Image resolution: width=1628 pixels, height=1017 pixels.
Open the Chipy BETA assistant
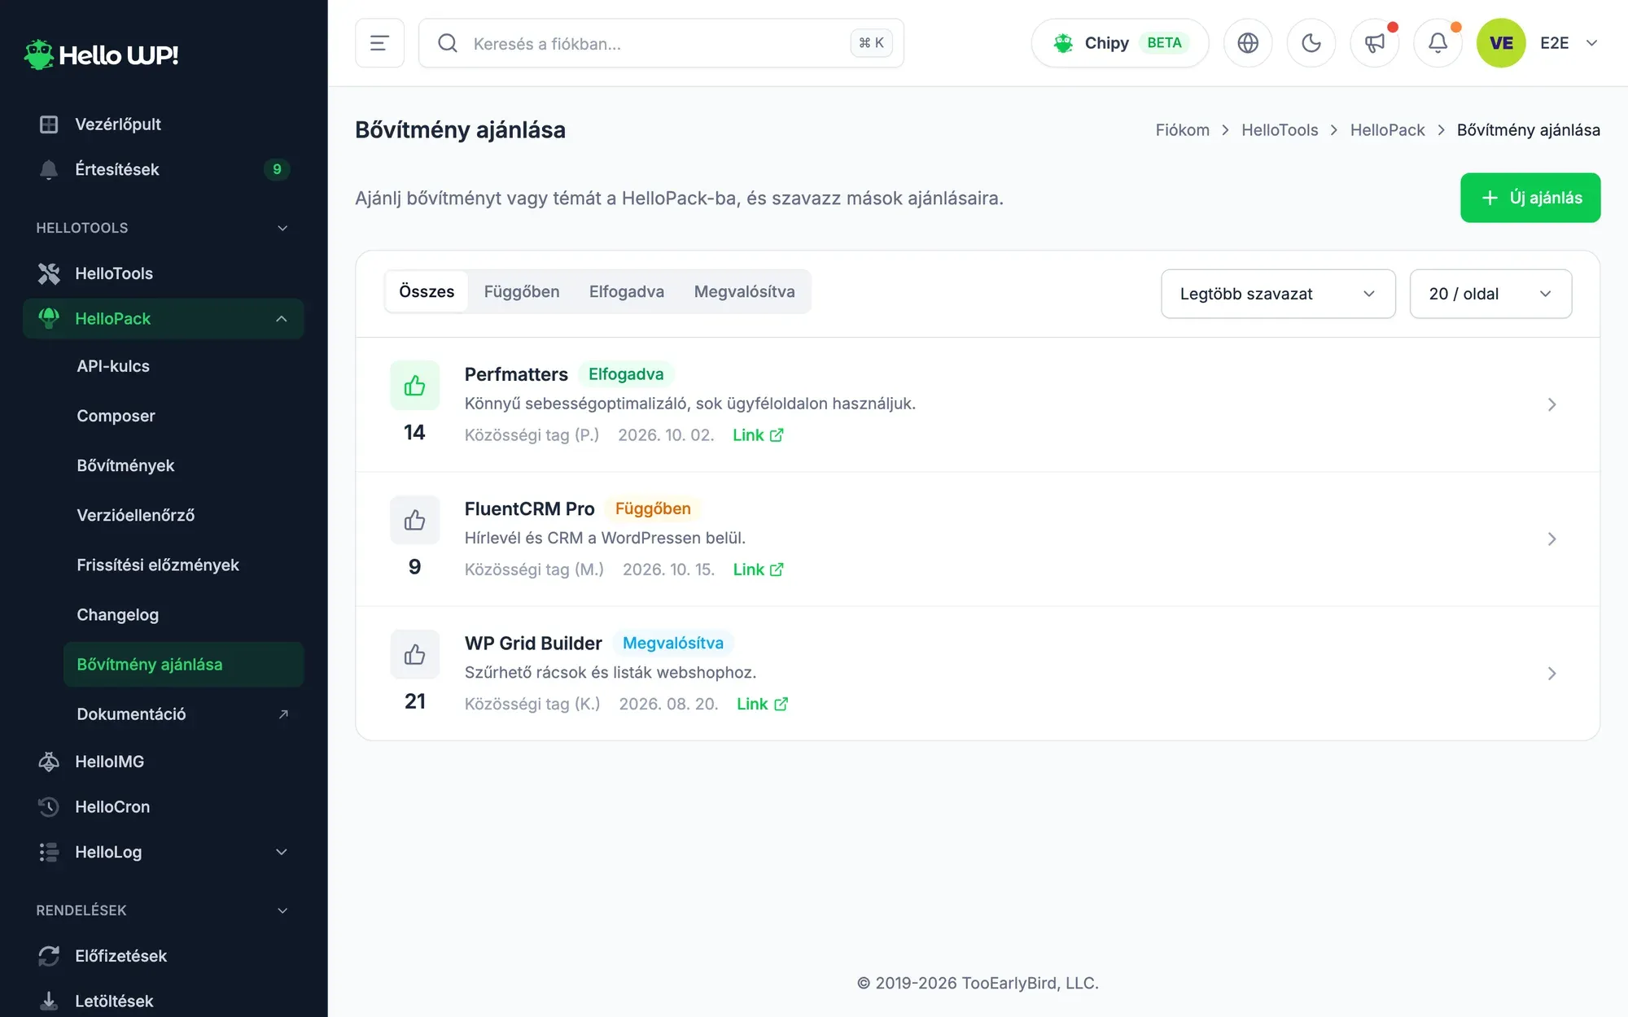pos(1120,43)
